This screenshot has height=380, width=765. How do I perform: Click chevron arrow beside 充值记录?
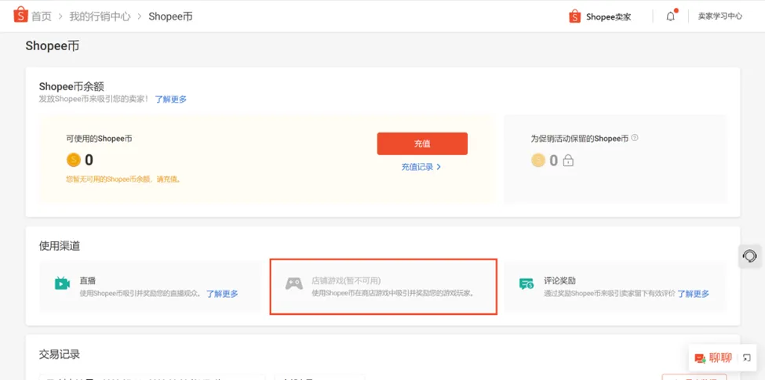tap(439, 167)
